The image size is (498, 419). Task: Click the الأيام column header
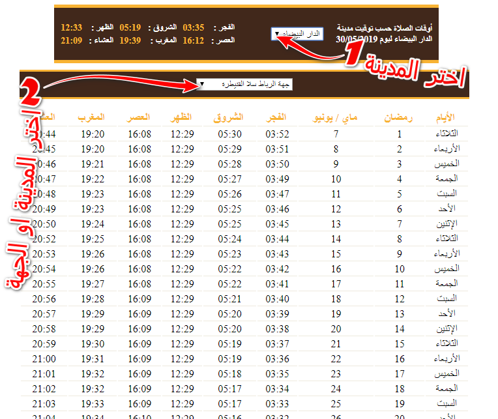pos(445,117)
